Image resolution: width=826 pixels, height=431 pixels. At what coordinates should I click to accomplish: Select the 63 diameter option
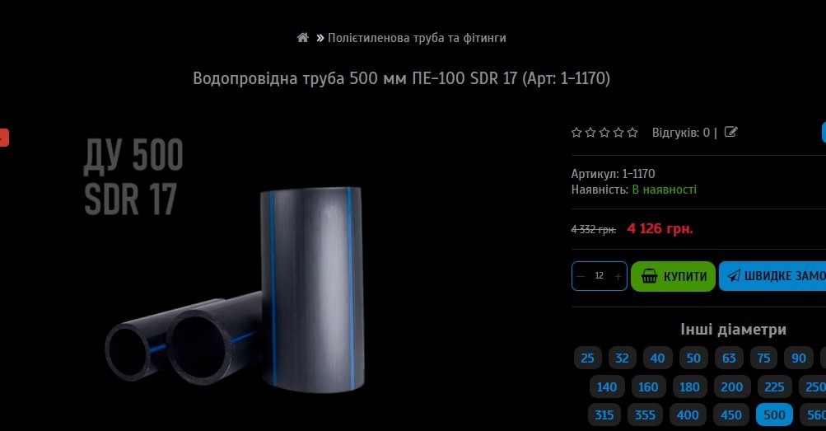(729, 358)
